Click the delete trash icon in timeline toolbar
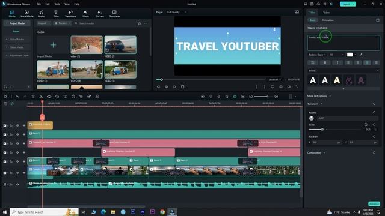The width and height of the screenshot is (385, 216). click(33, 97)
